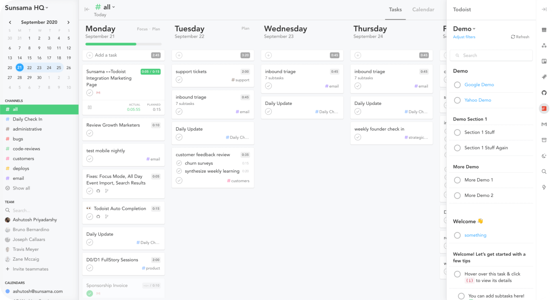The width and height of the screenshot is (552, 300).
Task: Click the Team search field
Action: pyautogui.click(x=39, y=211)
